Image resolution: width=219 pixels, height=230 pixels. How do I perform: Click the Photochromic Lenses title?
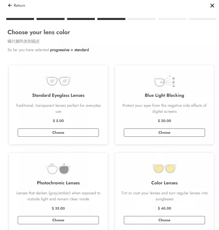tap(58, 183)
